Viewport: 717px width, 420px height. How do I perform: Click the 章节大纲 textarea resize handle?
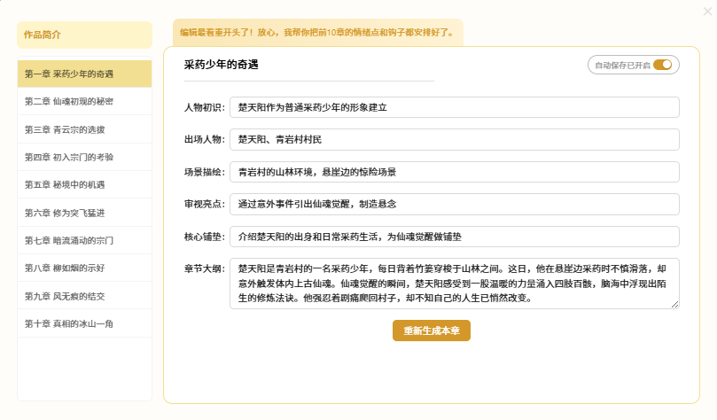(675, 305)
